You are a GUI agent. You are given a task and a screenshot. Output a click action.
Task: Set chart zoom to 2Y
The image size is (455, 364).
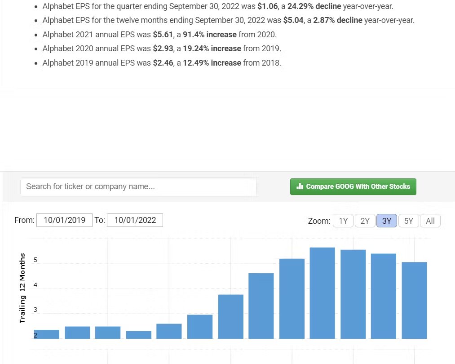coord(365,221)
